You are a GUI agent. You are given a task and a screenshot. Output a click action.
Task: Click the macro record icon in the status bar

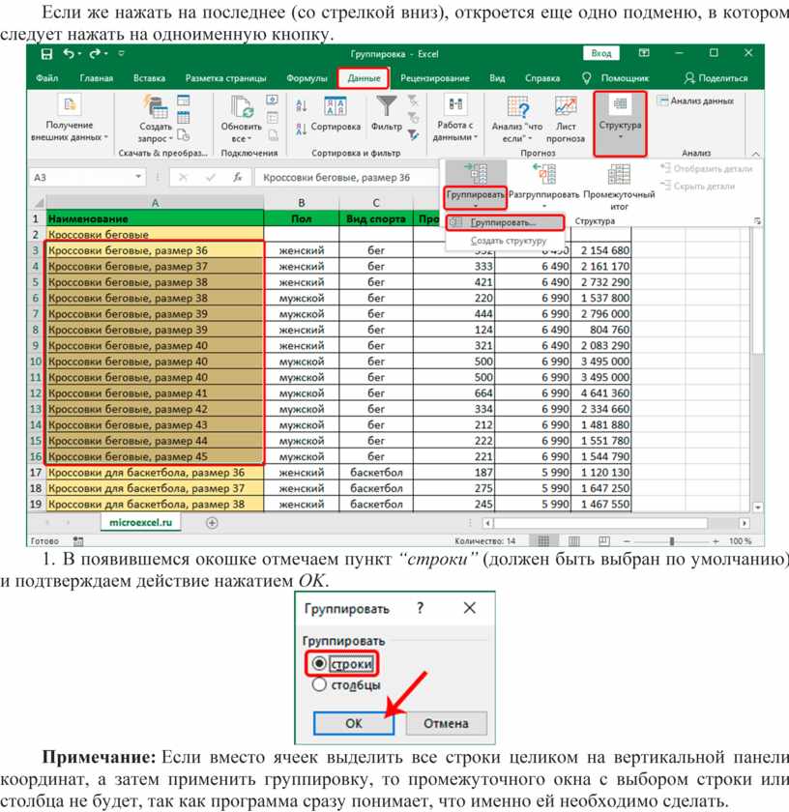click(78, 541)
